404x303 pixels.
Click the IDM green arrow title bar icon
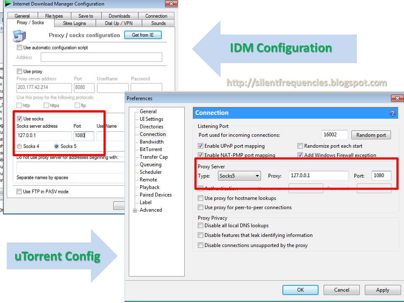point(8,4)
